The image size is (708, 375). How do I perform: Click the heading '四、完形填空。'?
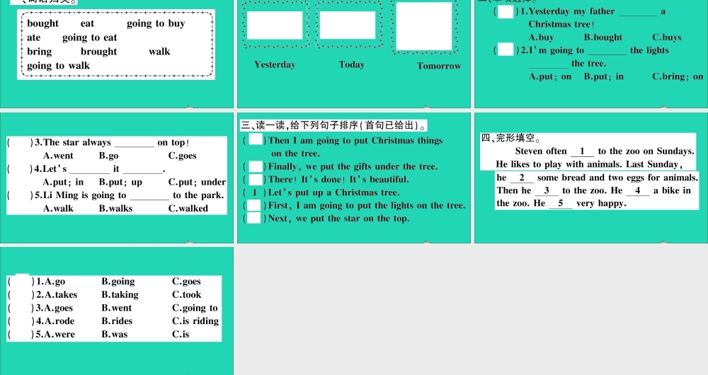pos(510,138)
